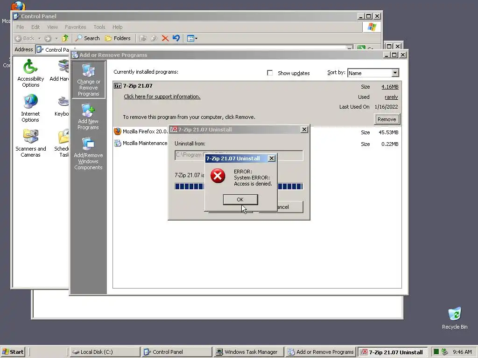
Task: Select the Mozilla Maintenance Service entry icon
Action: (x=117, y=143)
